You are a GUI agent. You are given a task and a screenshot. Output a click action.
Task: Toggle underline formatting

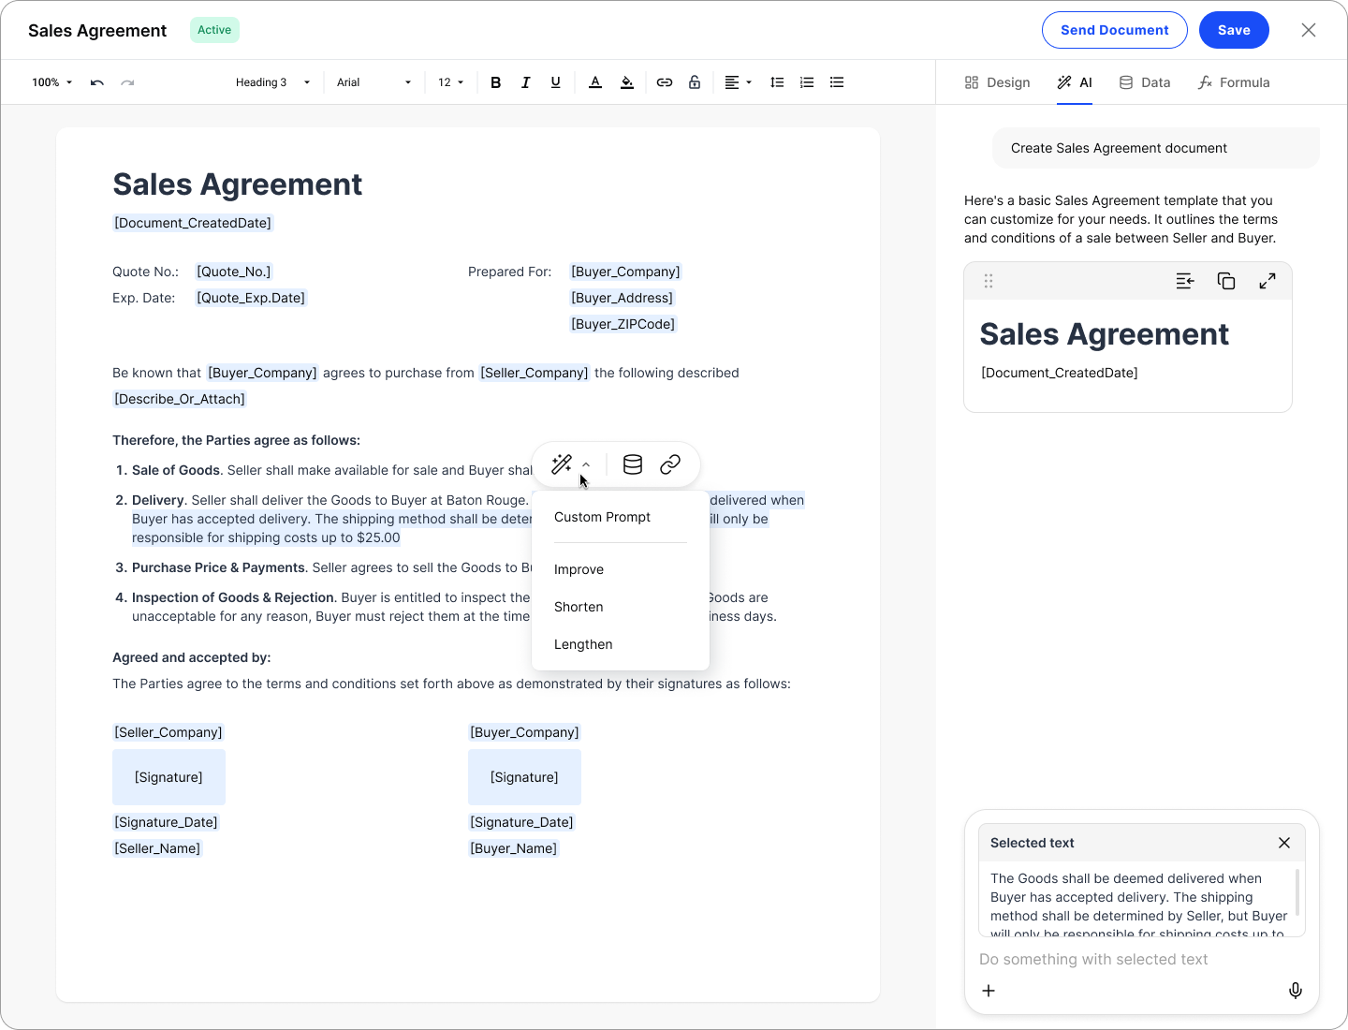pyautogui.click(x=556, y=82)
